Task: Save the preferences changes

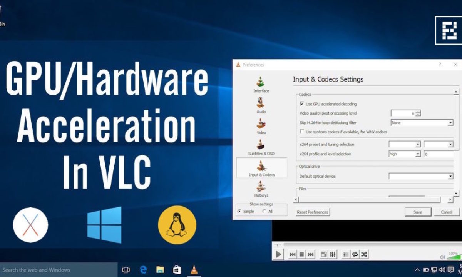Action: [418, 212]
